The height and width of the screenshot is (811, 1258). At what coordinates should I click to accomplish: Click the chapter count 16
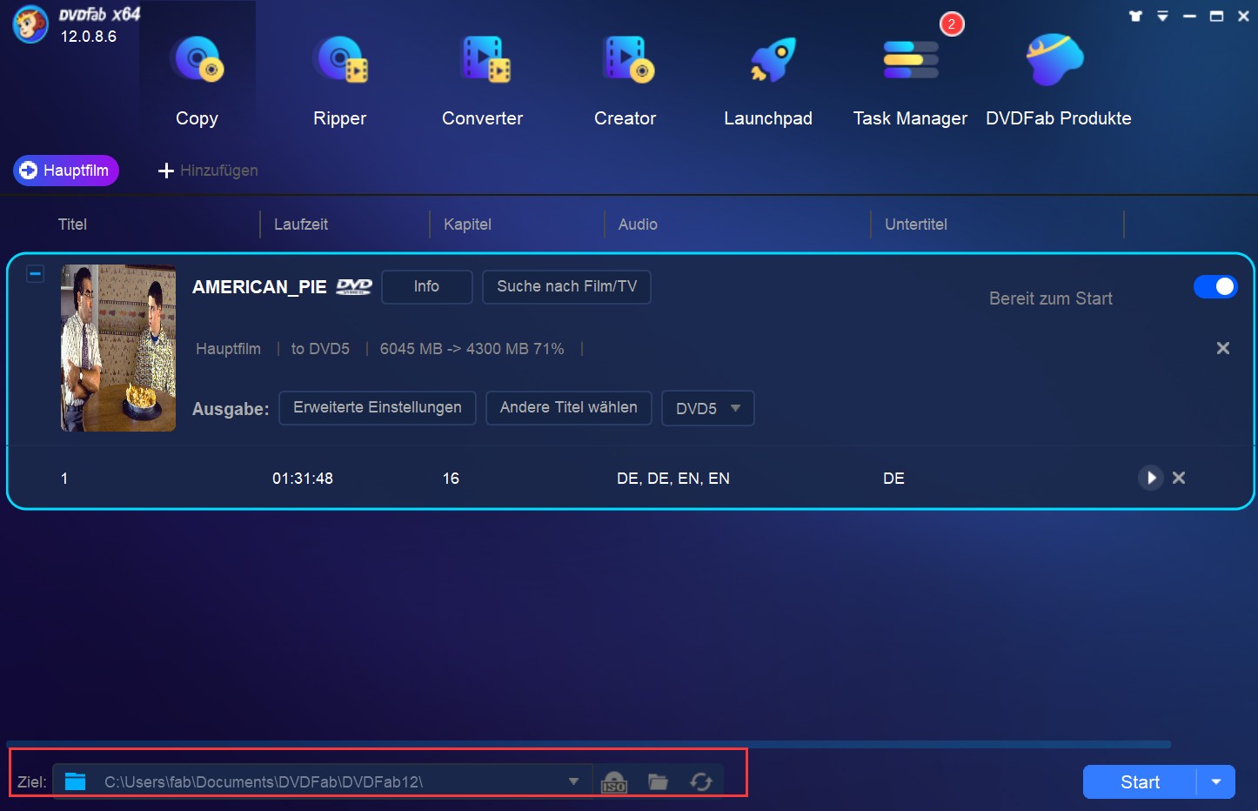451,479
